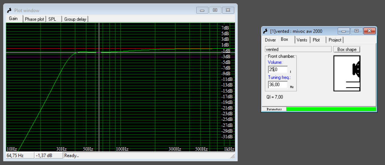Click the Tuning freq. input field
Viewport: 385px width, 165px height.
(278, 85)
